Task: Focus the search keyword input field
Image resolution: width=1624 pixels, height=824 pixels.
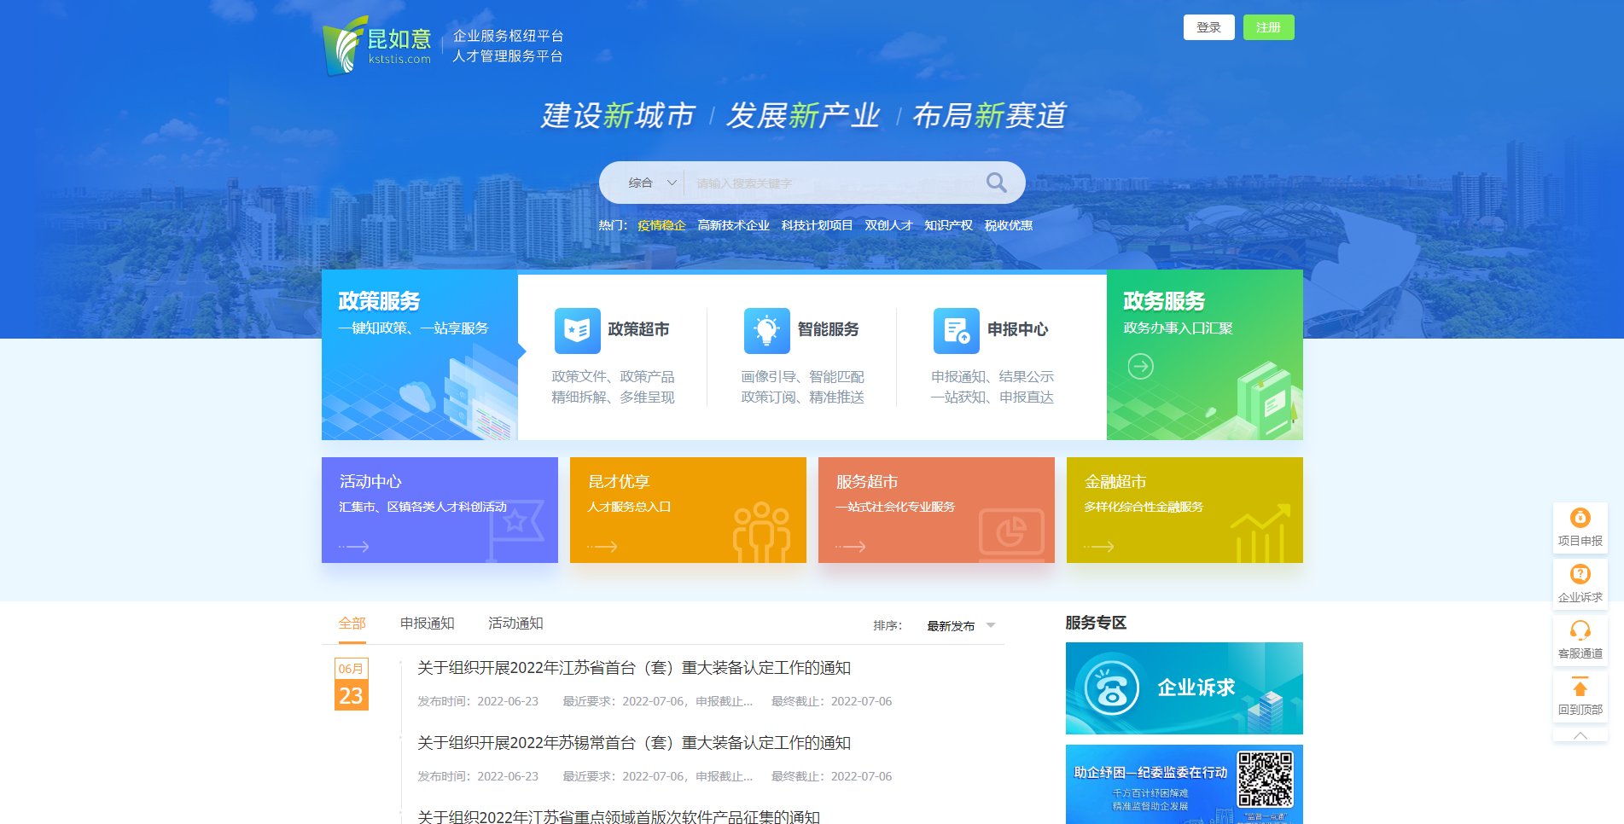Action: coord(832,183)
